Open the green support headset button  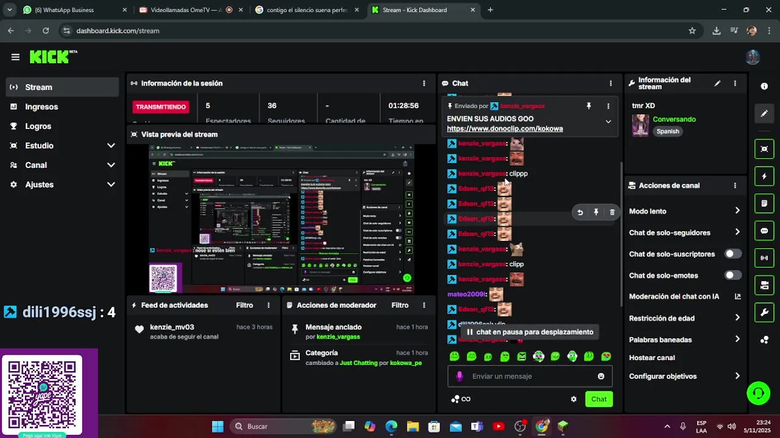(x=759, y=393)
